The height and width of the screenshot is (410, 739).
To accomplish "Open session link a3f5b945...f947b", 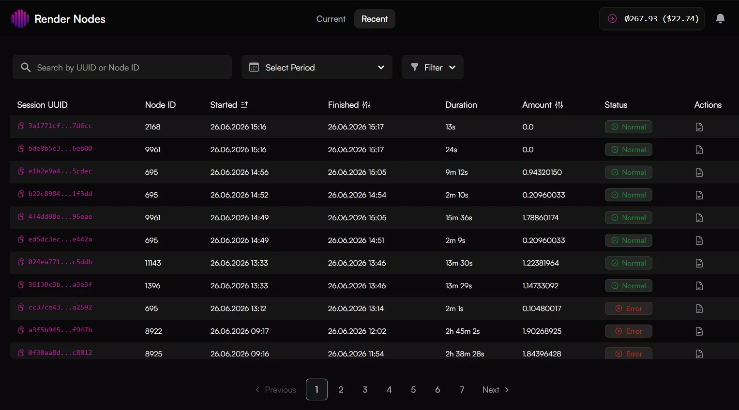I will coord(60,330).
